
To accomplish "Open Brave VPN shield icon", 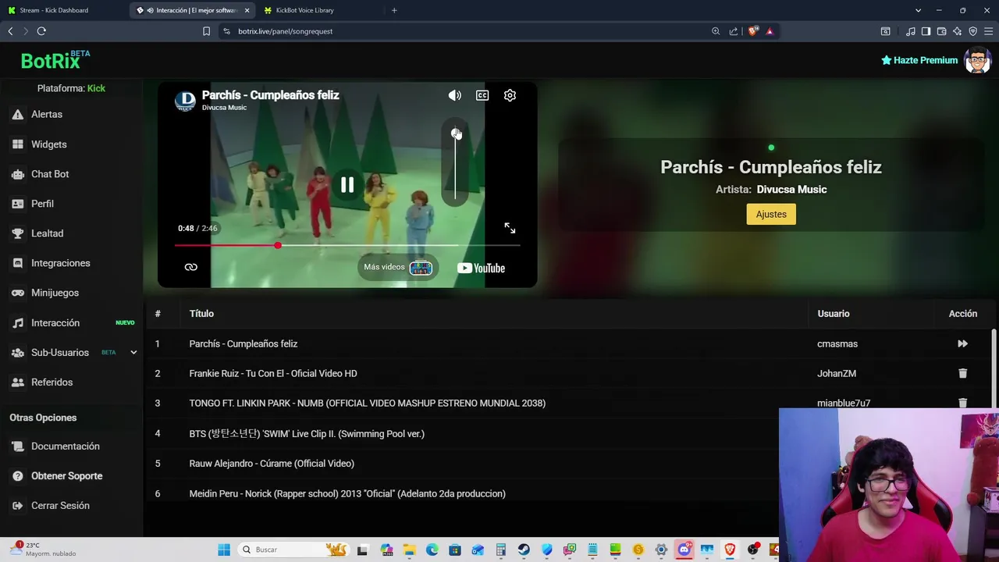I will click(972, 31).
